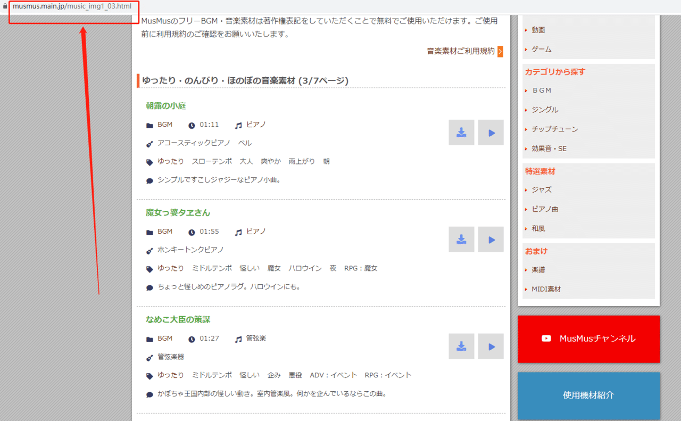Play the 魔女っ婆タヱさん track

[x=490, y=239]
